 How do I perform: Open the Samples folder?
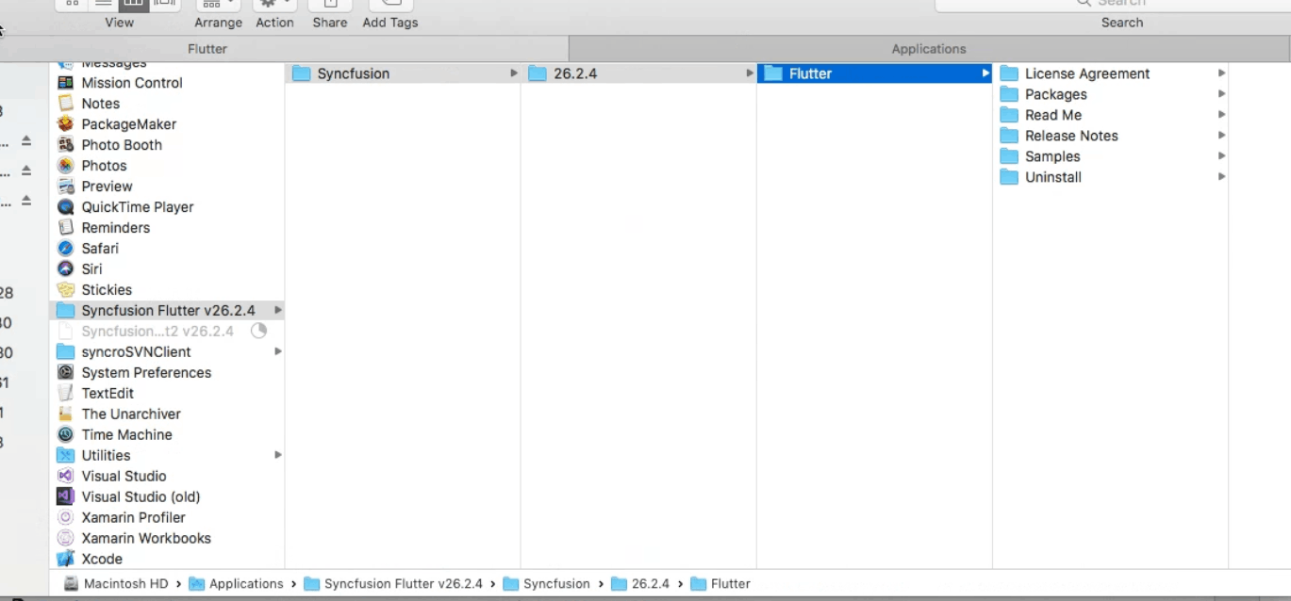(1111, 156)
